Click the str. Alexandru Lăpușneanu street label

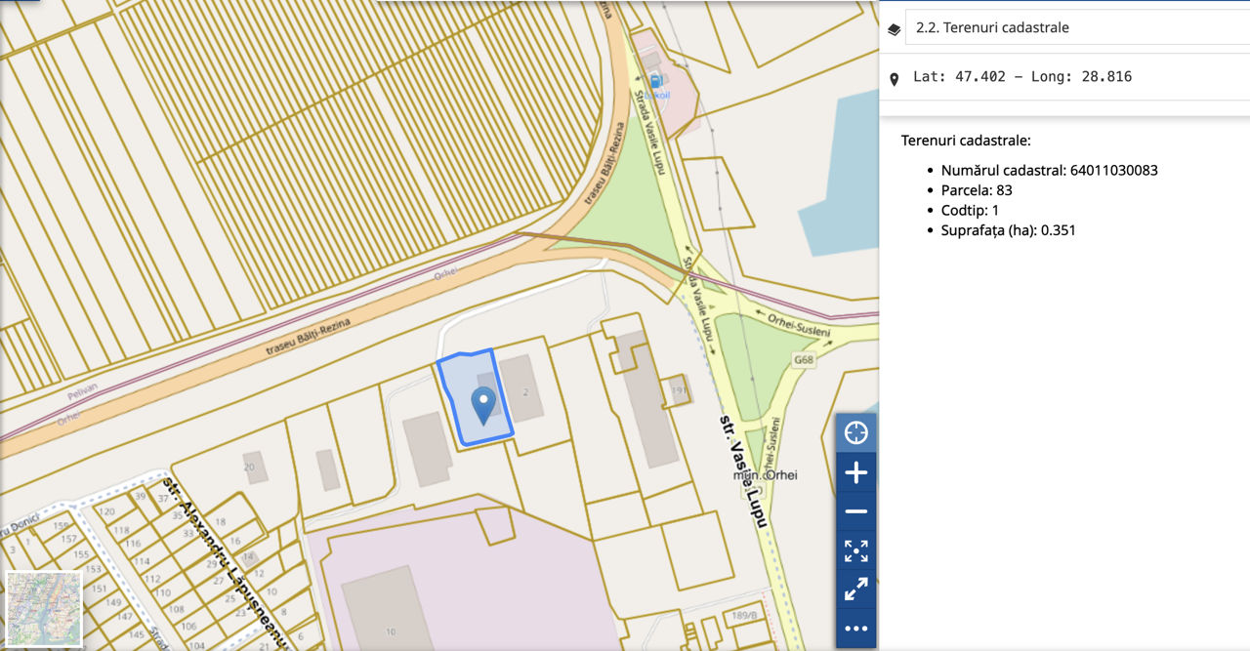point(226,563)
